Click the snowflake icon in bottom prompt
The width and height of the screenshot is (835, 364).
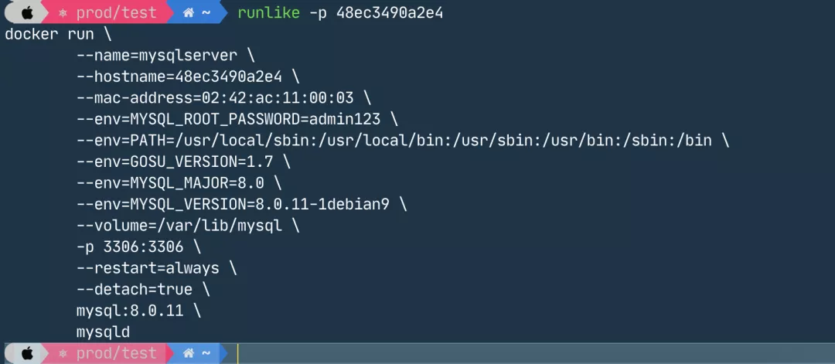tap(63, 353)
